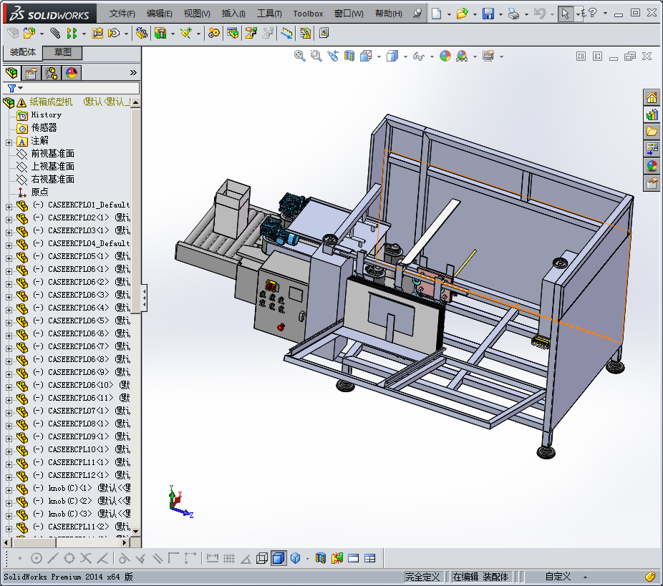This screenshot has height=586, width=663.
Task: Switch to DisplayManager tab icon
Action: click(x=72, y=73)
